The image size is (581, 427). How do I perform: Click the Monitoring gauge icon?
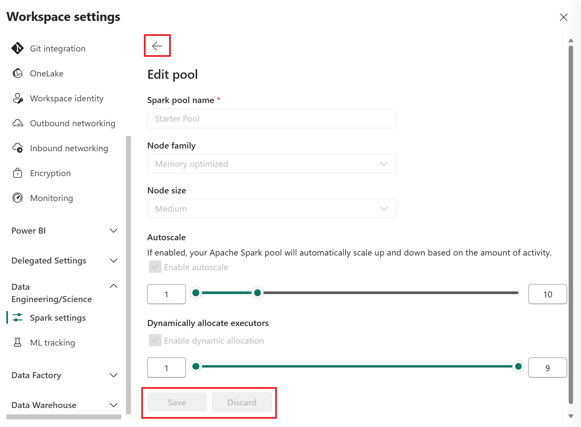(x=17, y=198)
